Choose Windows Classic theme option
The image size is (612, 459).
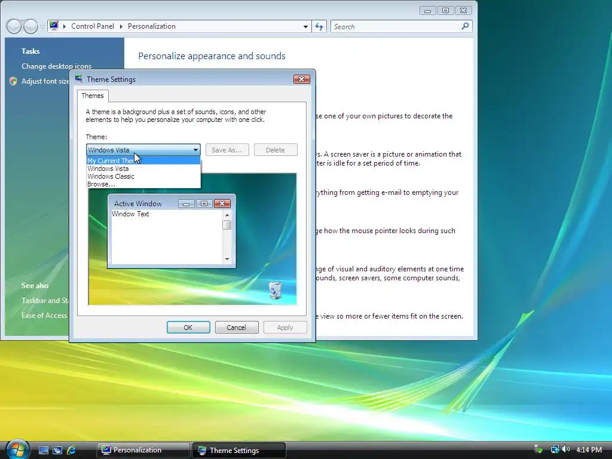click(143, 176)
